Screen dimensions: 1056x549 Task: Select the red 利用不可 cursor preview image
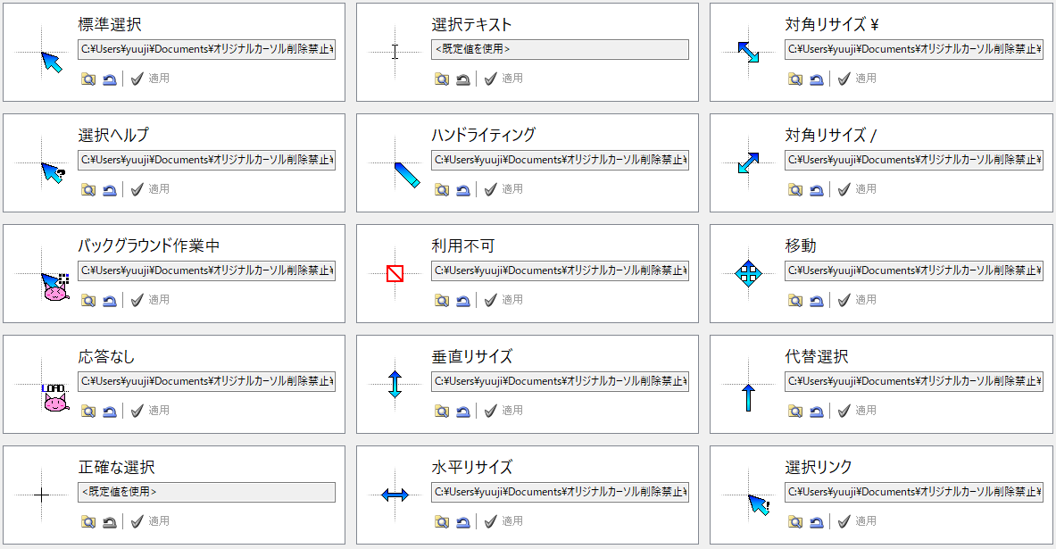395,273
